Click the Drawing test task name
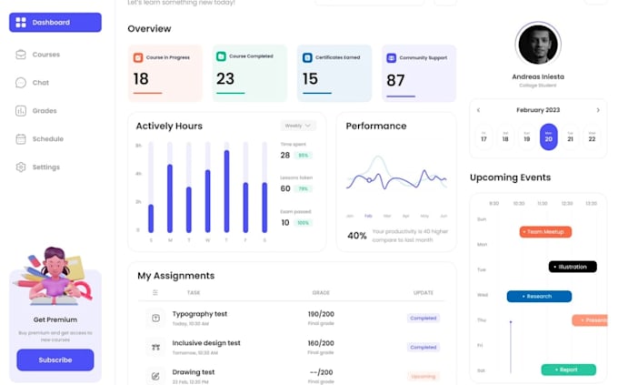This screenshot has height=385, width=618. (194, 372)
